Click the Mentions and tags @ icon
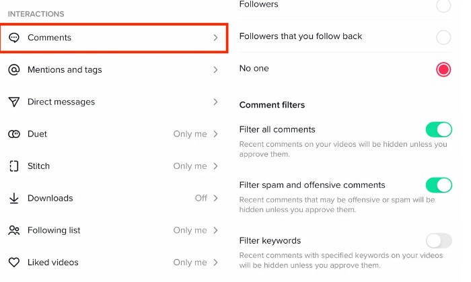 pyautogui.click(x=14, y=70)
